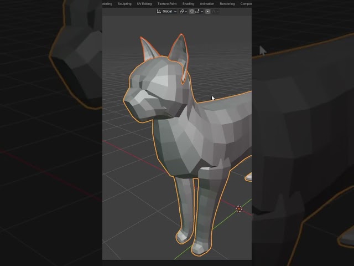Open the UV Editing workspace tab
The height and width of the screenshot is (266, 354).
coord(144,4)
